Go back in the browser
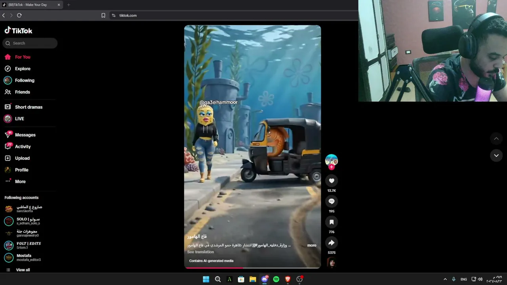The height and width of the screenshot is (285, 507). (x=4, y=15)
